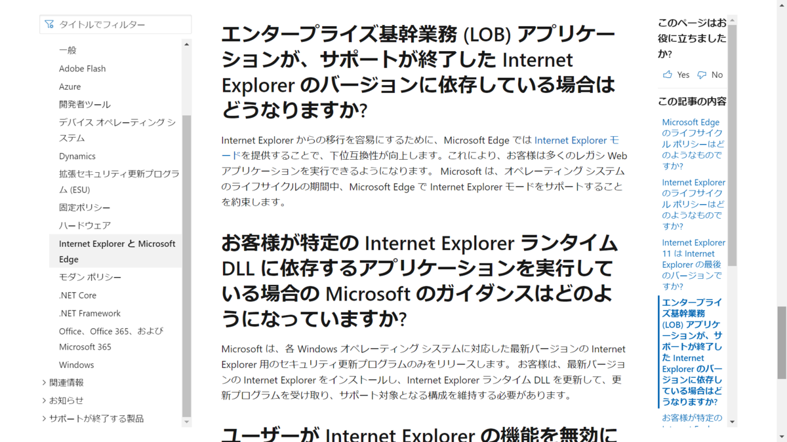Jump to エンタープライズ基幹業務 (LOB) アプリケーション section link
Image resolution: width=787 pixels, height=442 pixels.
pyautogui.click(x=693, y=352)
